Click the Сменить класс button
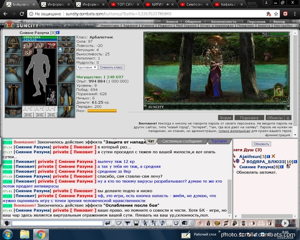Screen dimensions: 300x240 111,67
